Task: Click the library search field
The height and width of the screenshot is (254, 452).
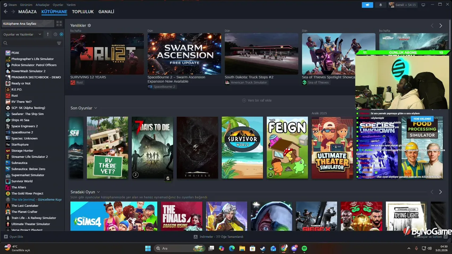Action: [29, 43]
